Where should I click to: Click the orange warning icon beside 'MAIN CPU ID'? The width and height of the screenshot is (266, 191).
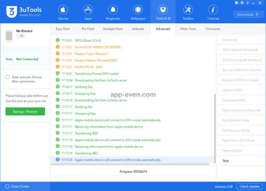click(x=58, y=66)
